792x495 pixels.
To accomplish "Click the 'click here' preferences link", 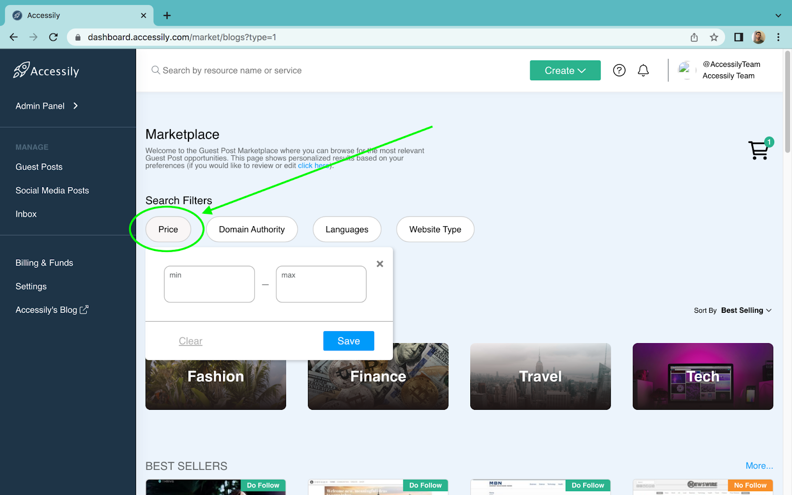I will tap(314, 166).
